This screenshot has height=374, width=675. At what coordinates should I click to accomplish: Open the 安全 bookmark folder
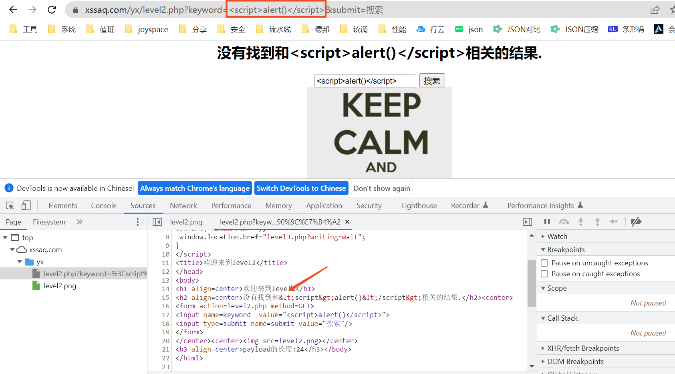(x=231, y=29)
